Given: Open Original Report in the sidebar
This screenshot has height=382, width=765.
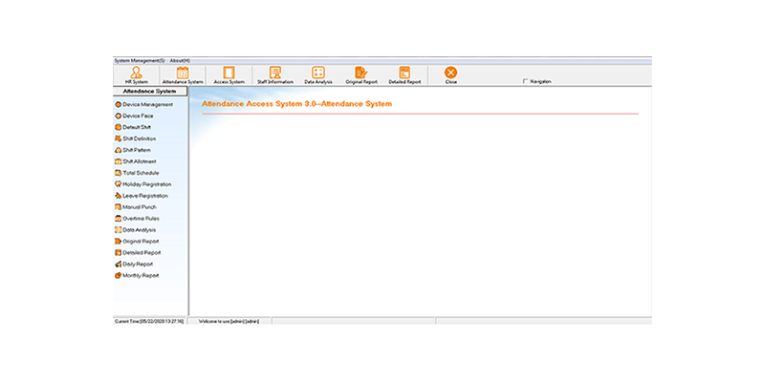Looking at the screenshot, I should coord(137,242).
